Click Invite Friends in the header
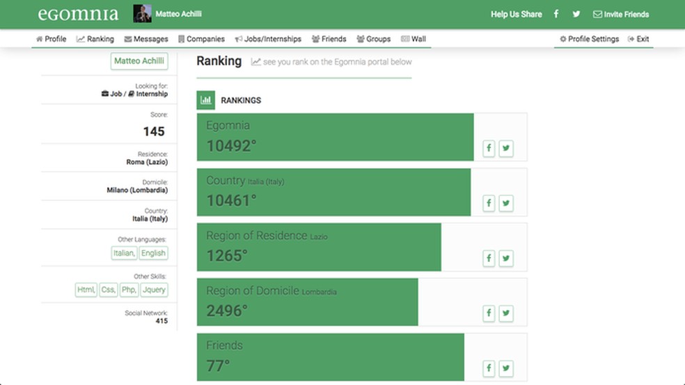 point(621,15)
